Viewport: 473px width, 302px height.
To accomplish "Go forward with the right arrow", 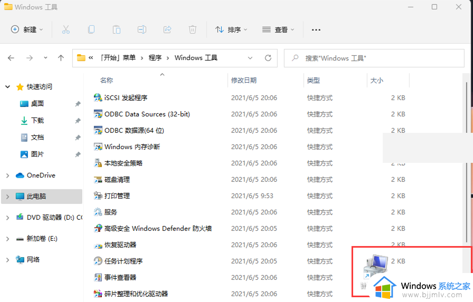I will pos(30,58).
